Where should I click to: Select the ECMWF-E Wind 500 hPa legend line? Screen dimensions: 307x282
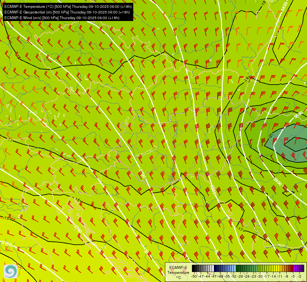[x=62, y=18]
